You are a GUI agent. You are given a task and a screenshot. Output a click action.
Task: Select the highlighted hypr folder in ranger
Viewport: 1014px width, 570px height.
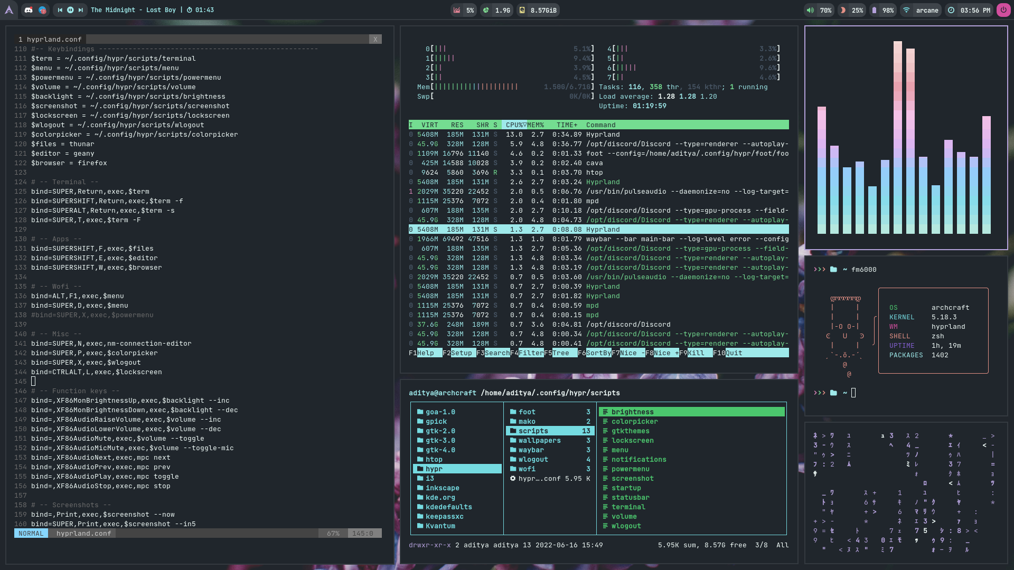point(457,469)
